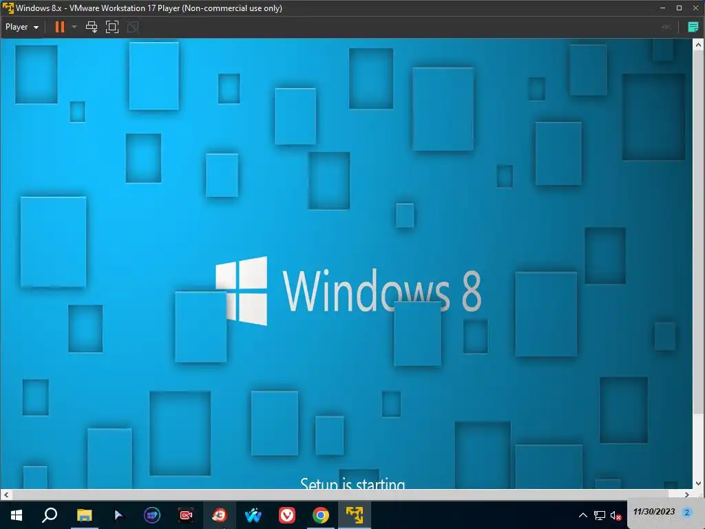Select VMware Player taskbar button
This screenshot has width=705, height=529.
coord(355,515)
